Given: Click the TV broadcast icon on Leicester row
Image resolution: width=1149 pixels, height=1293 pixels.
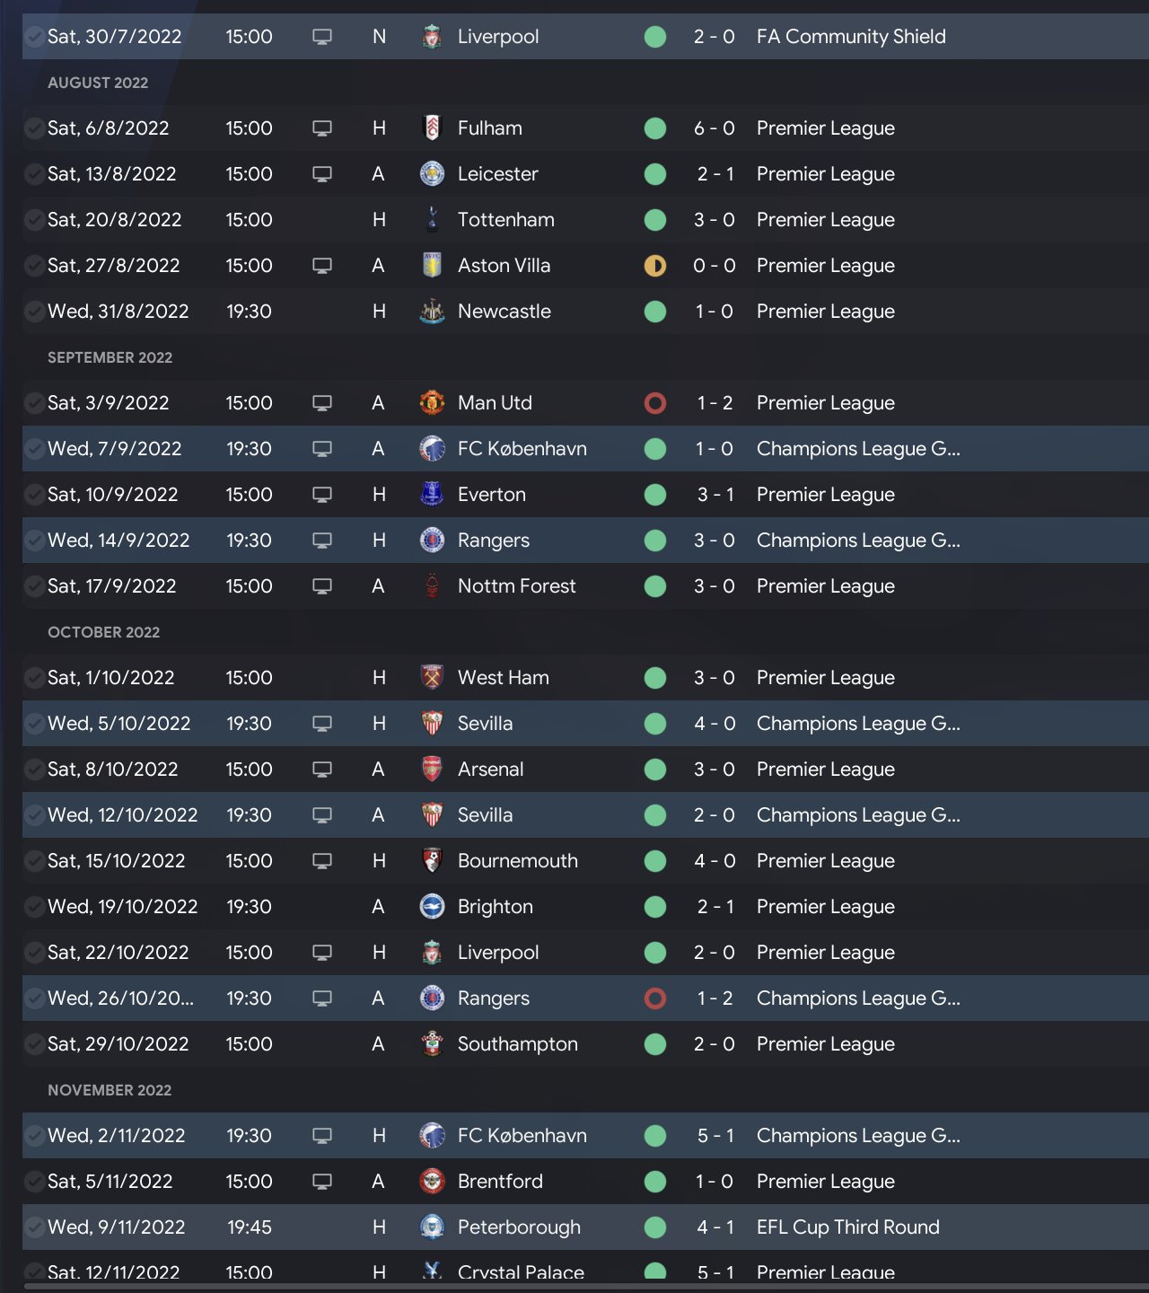Looking at the screenshot, I should coord(322,174).
